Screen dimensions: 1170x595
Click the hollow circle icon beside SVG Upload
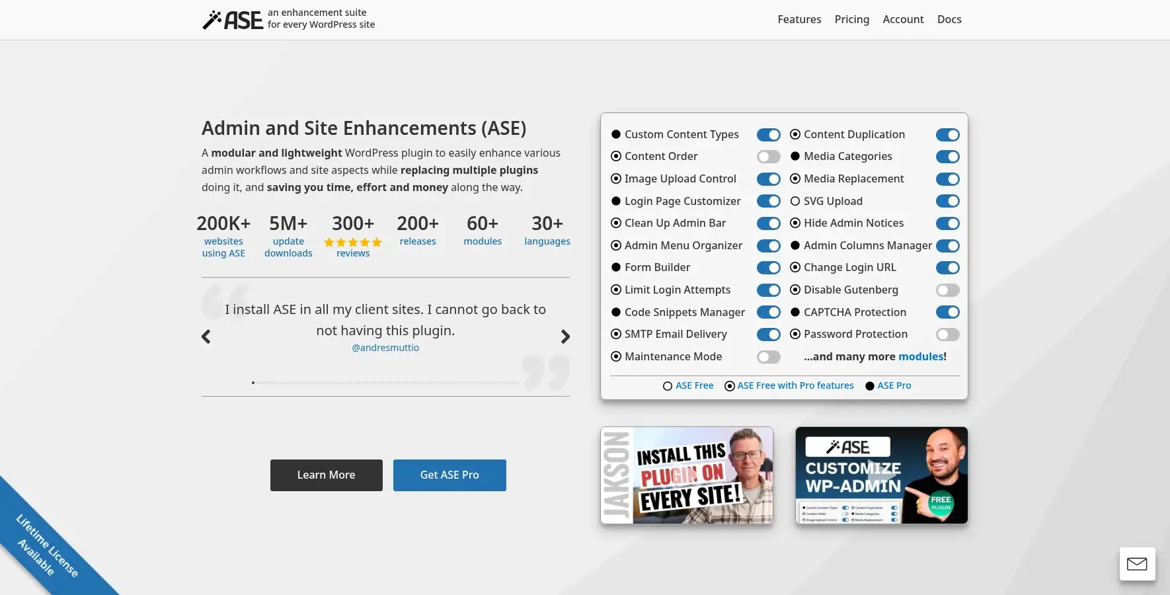(795, 201)
